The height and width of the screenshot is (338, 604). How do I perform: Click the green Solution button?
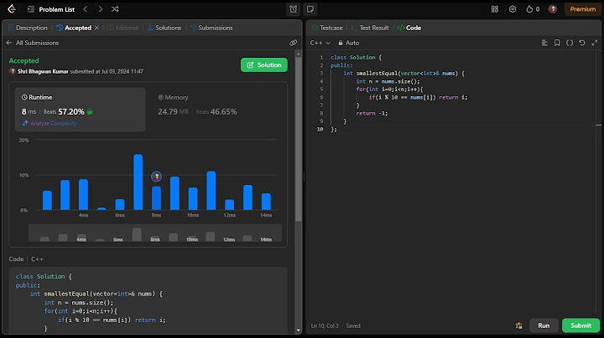point(264,65)
